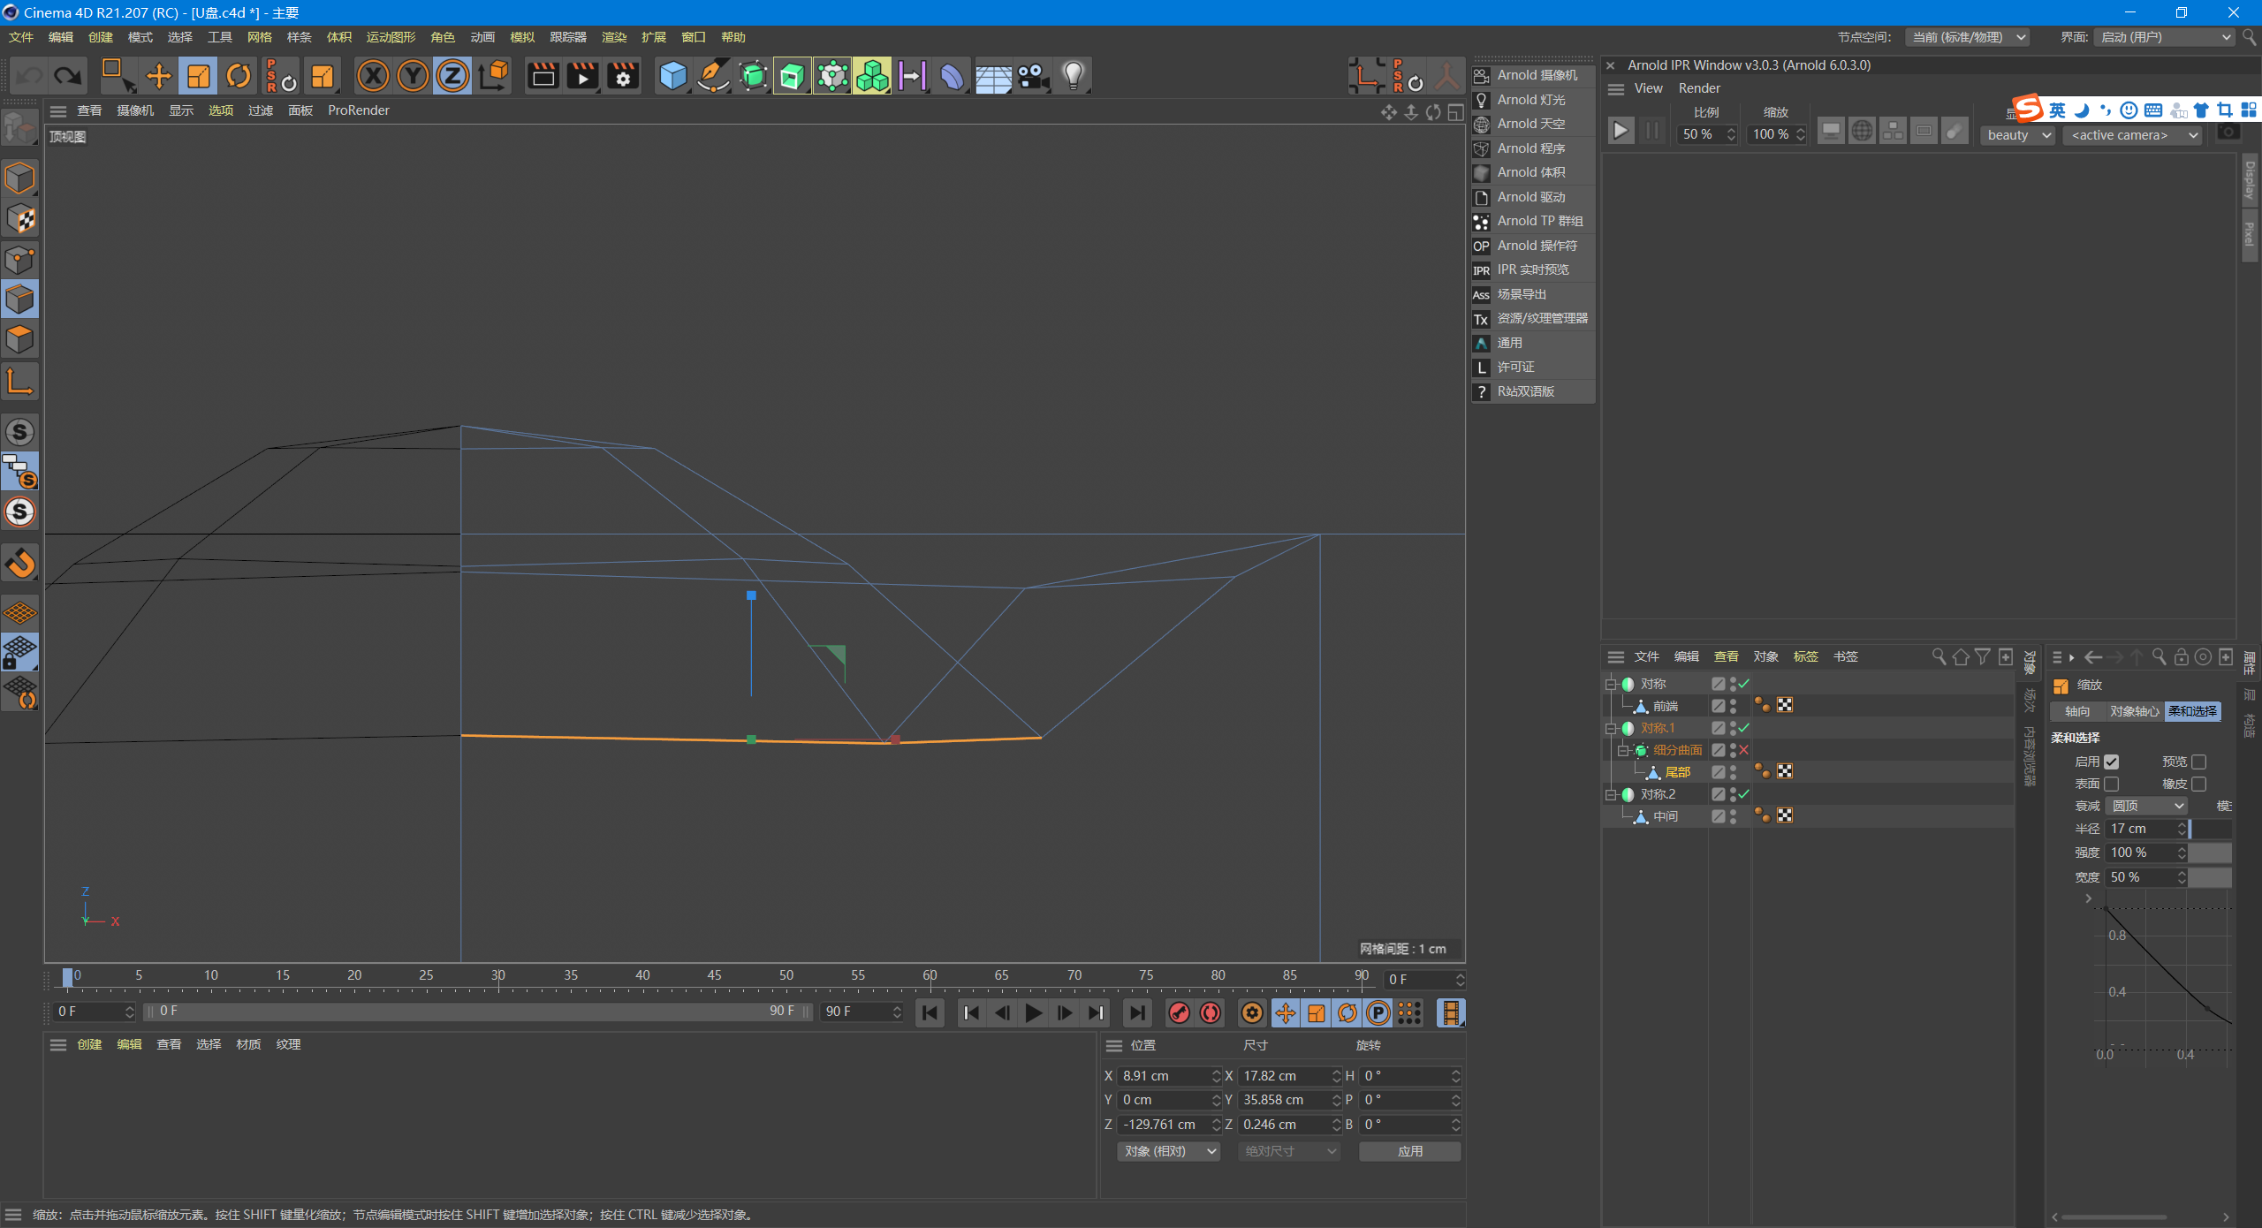Select the Move tool in toolbar
The width and height of the screenshot is (2262, 1228).
click(x=159, y=76)
